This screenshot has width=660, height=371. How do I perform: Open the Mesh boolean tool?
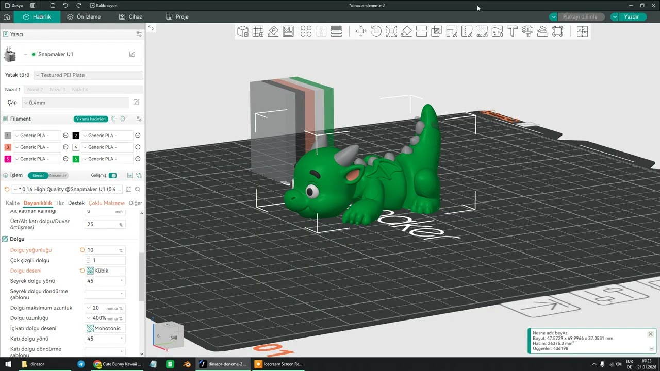point(437,31)
